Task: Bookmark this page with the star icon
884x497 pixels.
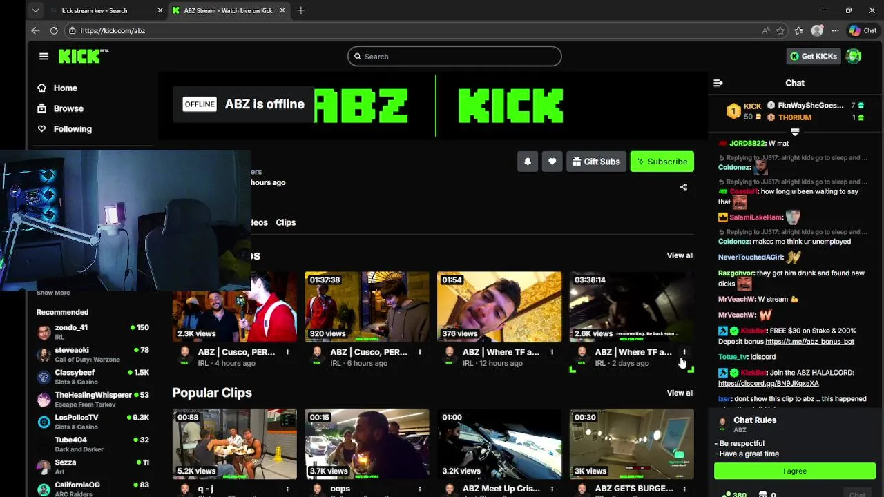Action: pos(780,30)
